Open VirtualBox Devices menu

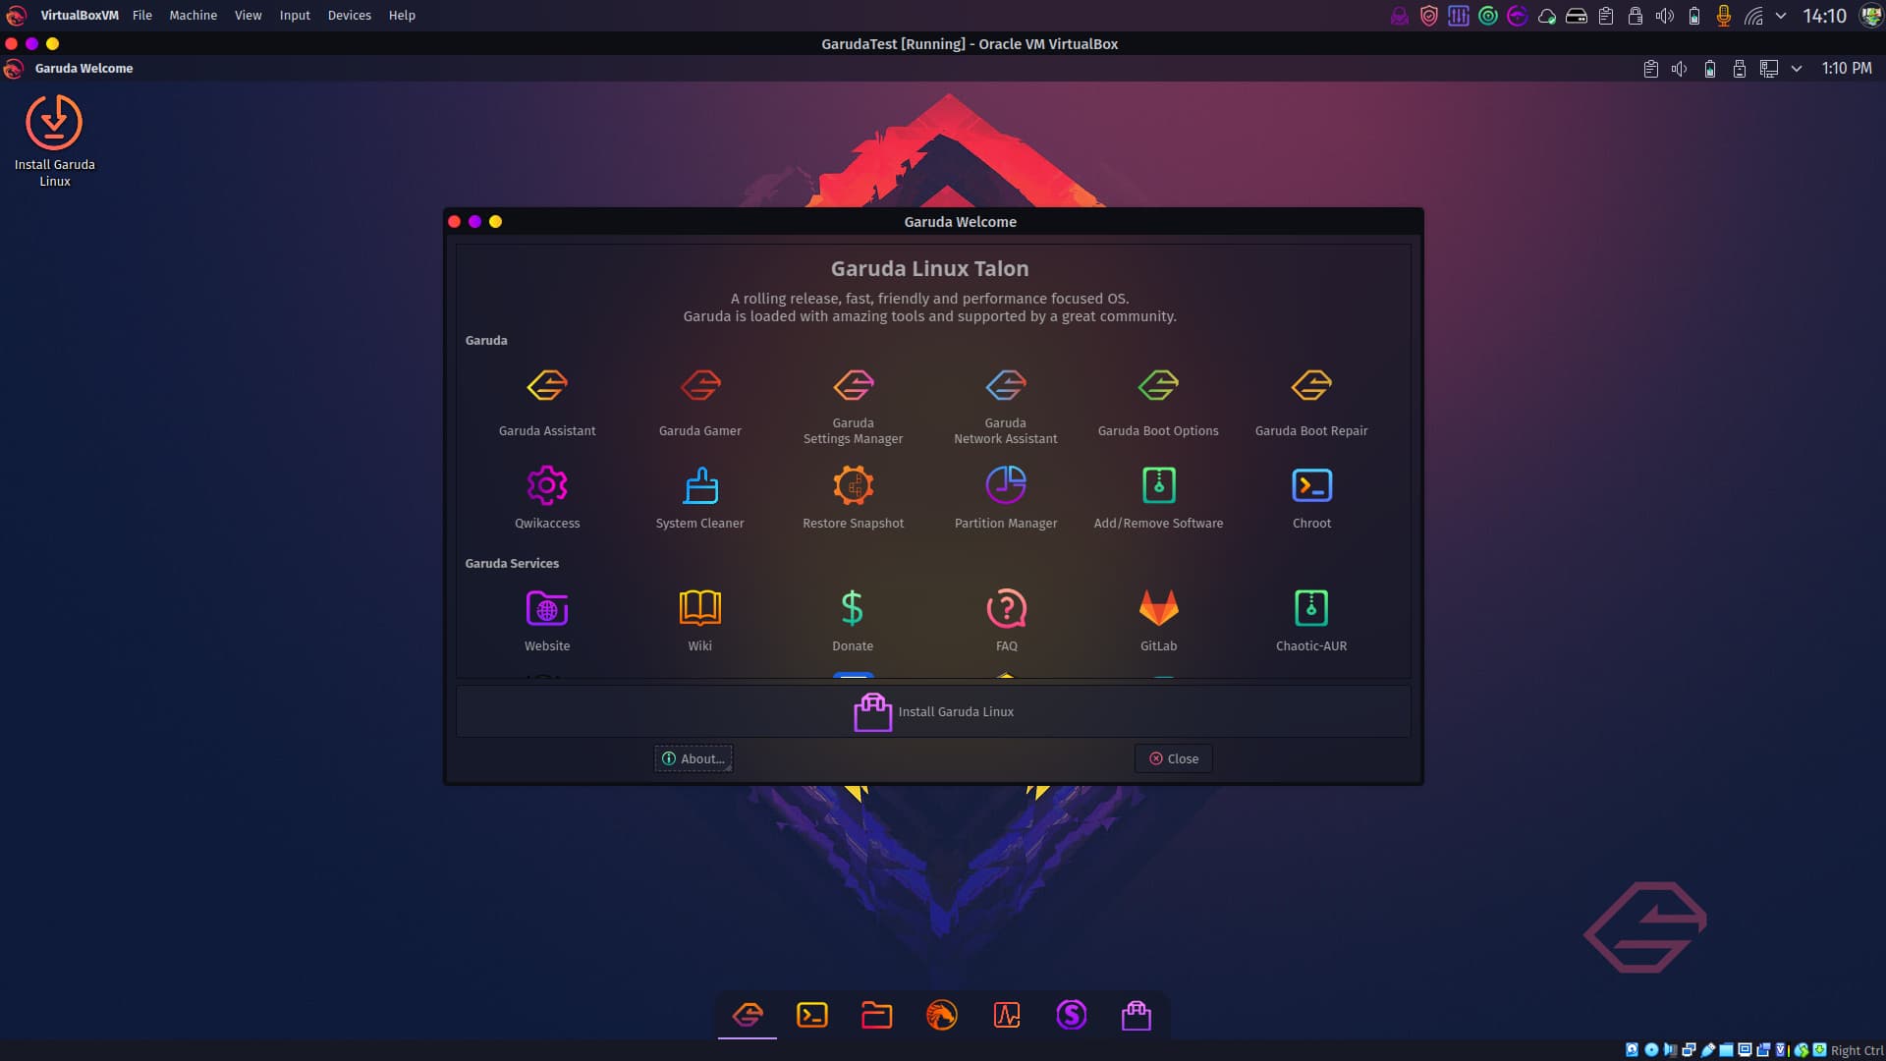click(x=350, y=16)
